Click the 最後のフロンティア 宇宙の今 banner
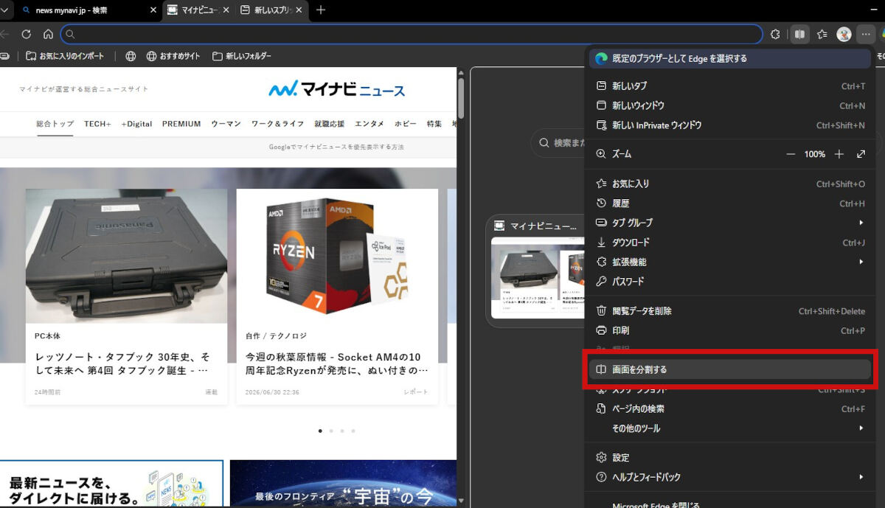This screenshot has width=885, height=508. (x=343, y=484)
